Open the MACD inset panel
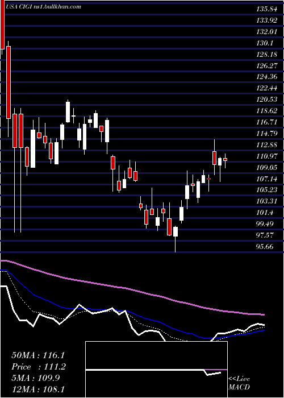 pos(156,370)
